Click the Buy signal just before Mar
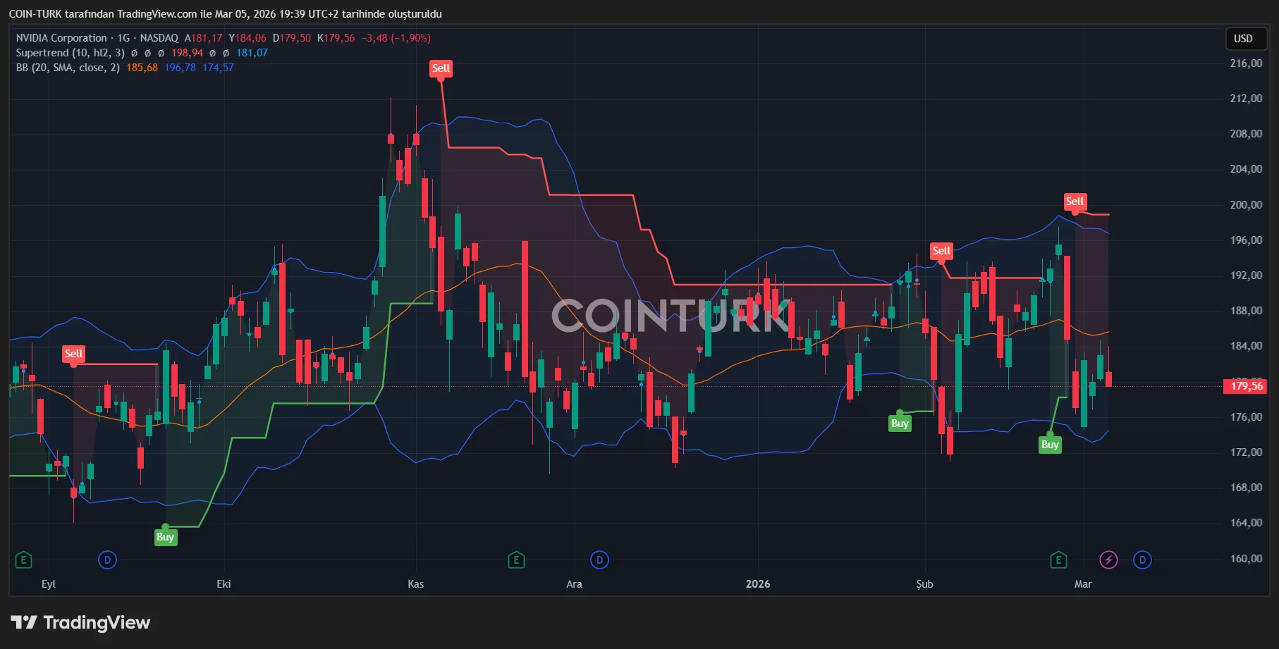The height and width of the screenshot is (649, 1279). click(1050, 445)
